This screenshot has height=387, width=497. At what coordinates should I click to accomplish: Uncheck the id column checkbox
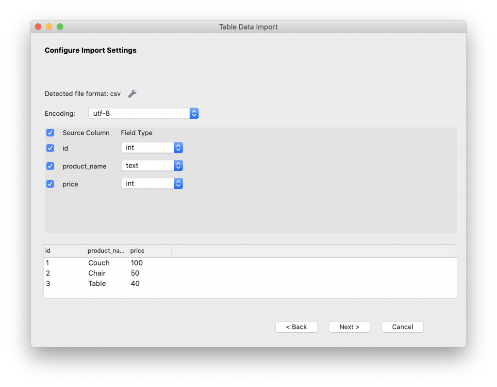click(50, 148)
